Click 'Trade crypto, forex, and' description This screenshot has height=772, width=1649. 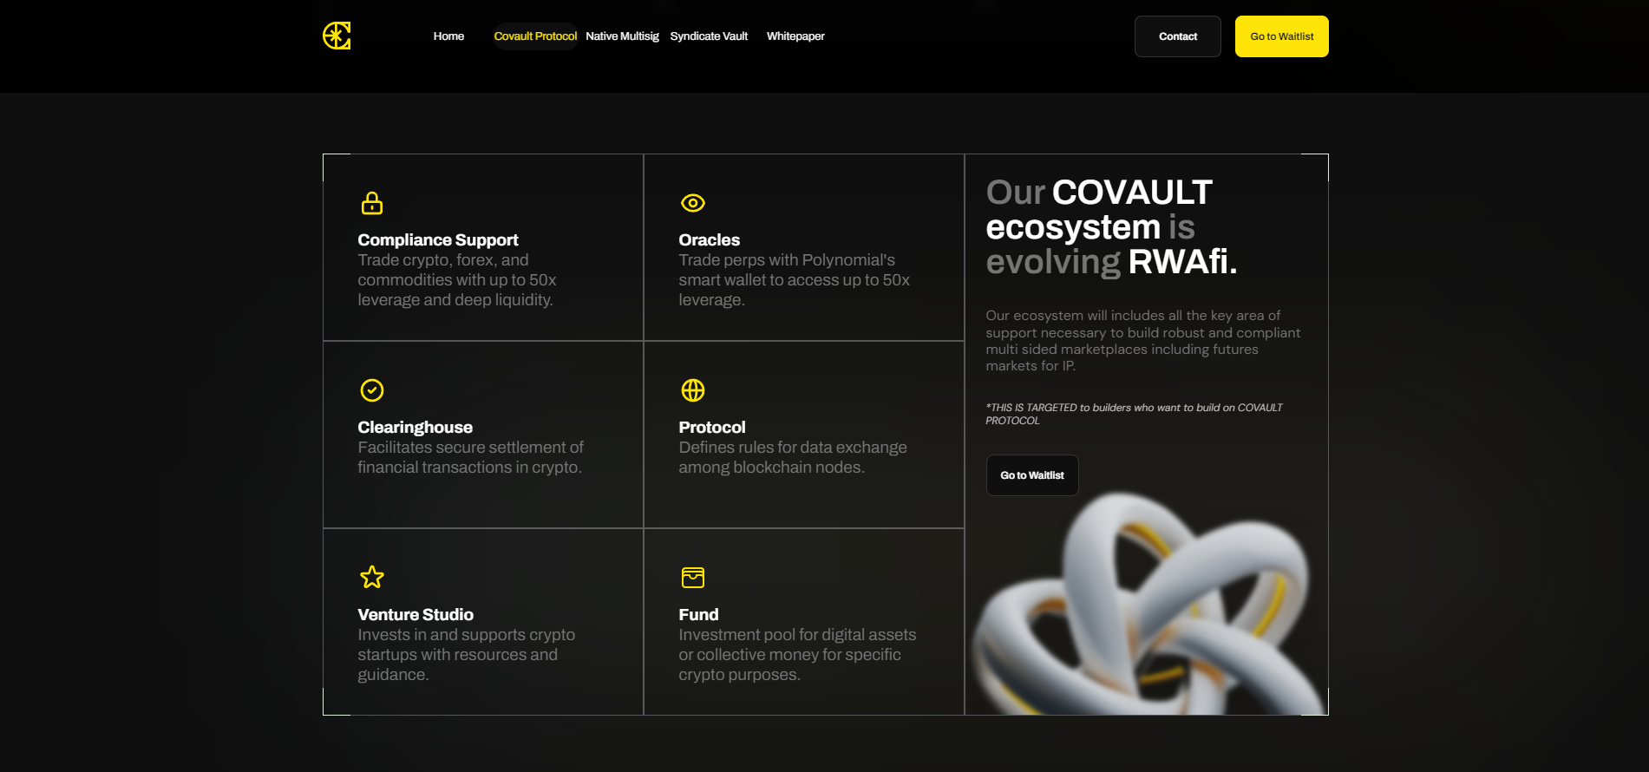(457, 280)
